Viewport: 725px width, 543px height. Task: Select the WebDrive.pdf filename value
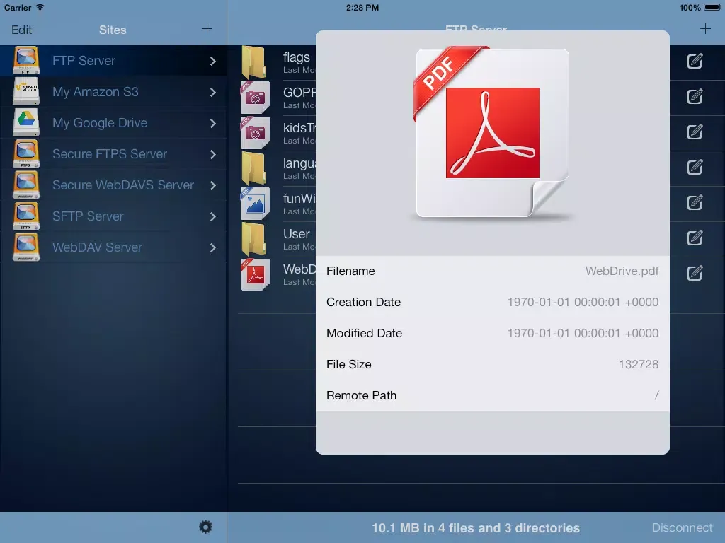click(x=622, y=271)
